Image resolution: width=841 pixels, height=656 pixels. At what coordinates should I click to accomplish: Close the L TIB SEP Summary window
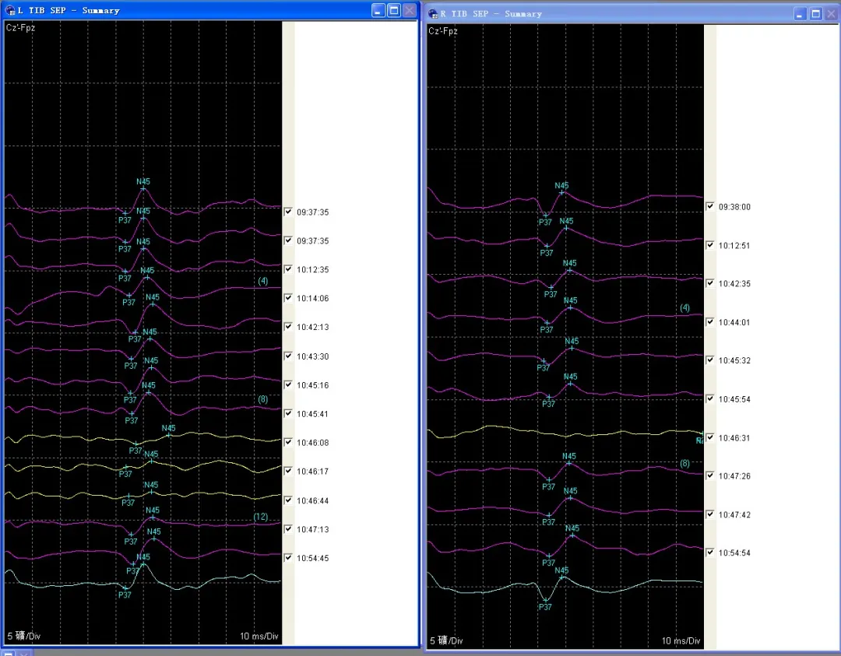pos(409,10)
